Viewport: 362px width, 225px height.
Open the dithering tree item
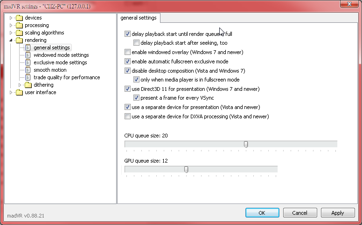(43, 85)
